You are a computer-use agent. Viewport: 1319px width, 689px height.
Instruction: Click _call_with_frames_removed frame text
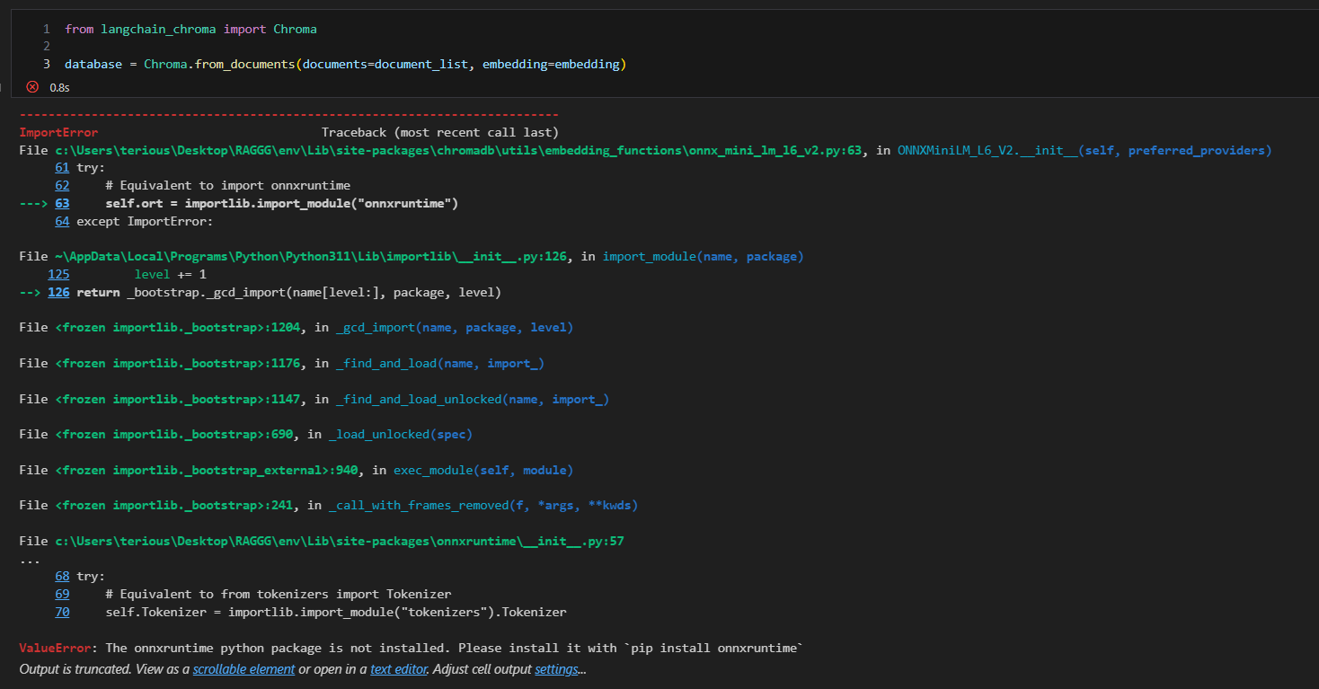click(483, 505)
